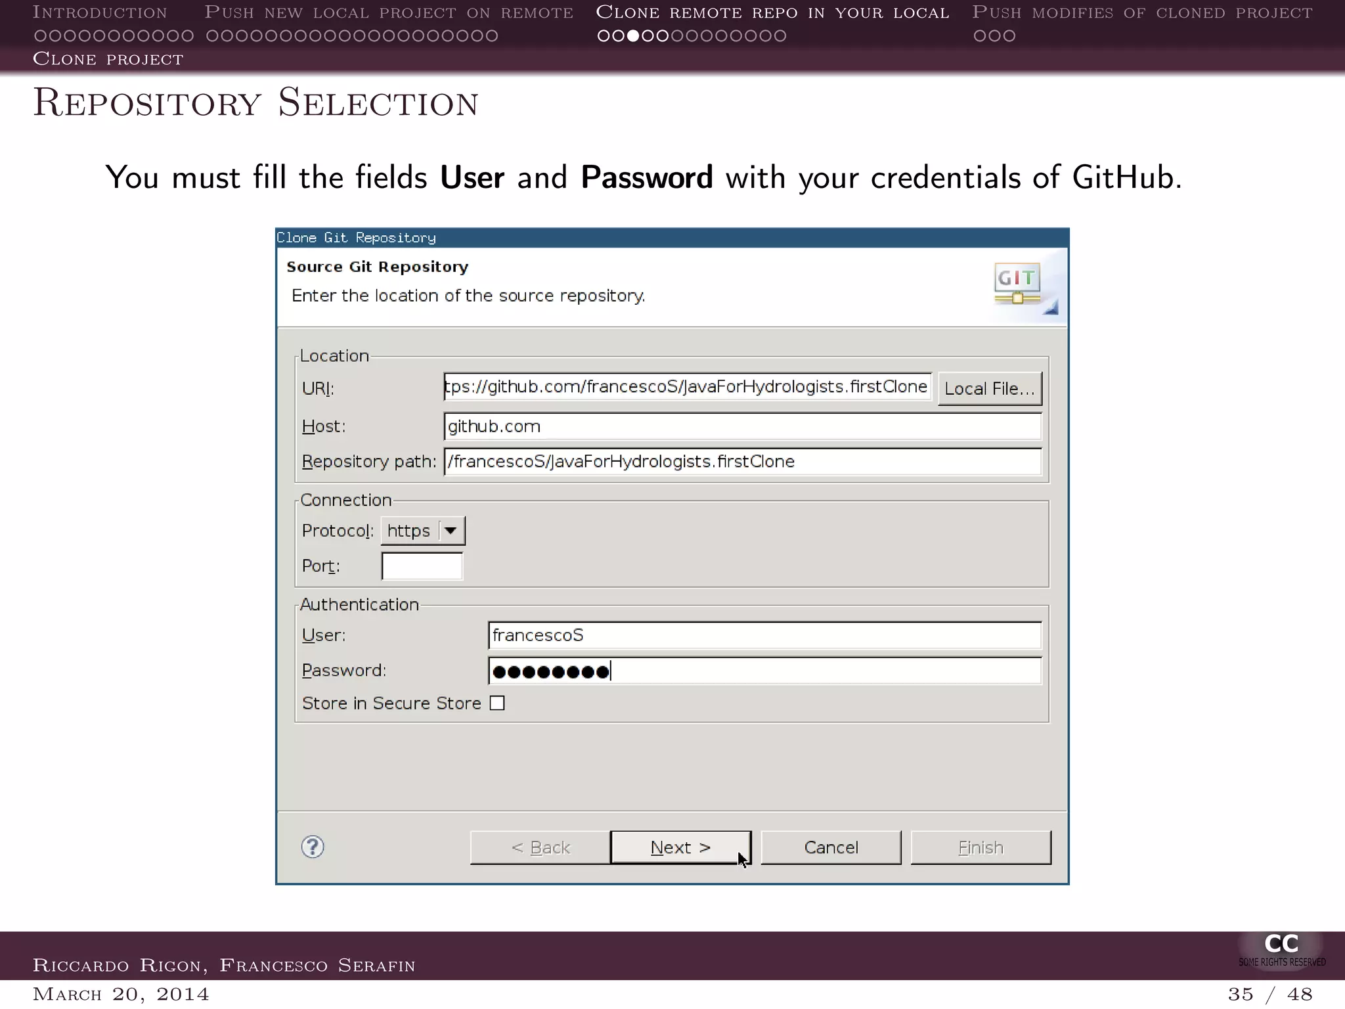Click the highlighted current slide progress dot
The width and height of the screenshot is (1345, 1009).
633,35
